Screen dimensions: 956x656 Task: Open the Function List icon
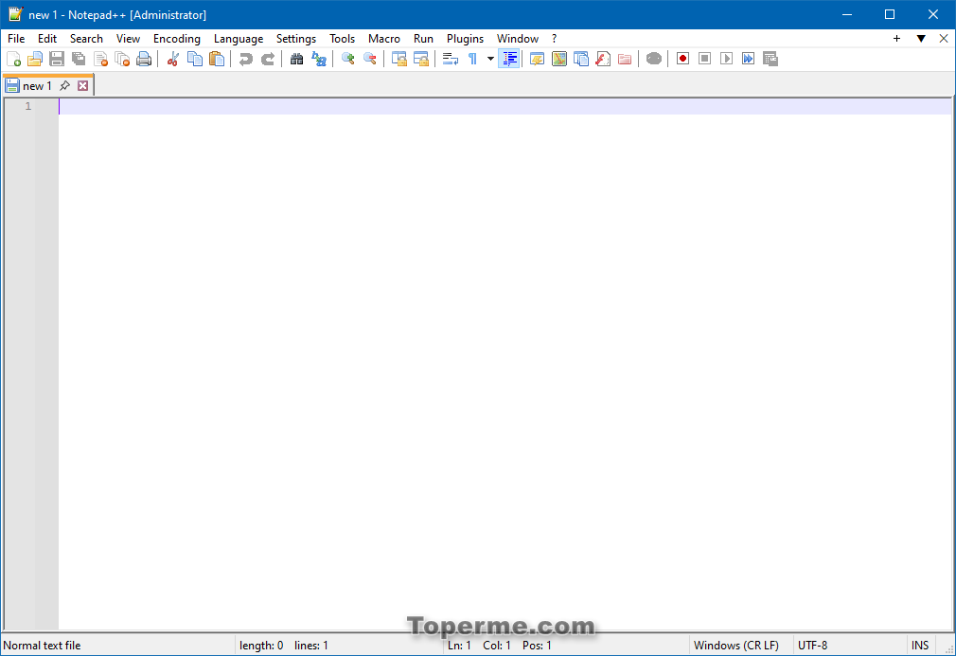pos(603,59)
